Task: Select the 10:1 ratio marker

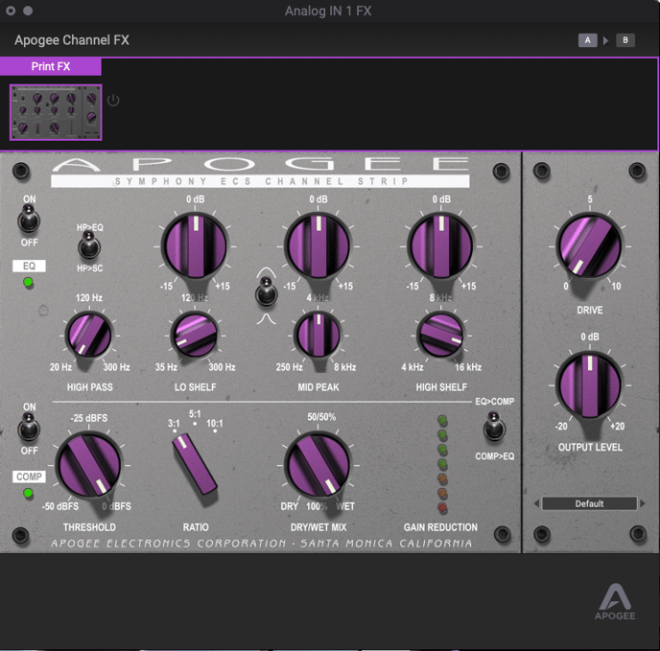Action: [215, 424]
